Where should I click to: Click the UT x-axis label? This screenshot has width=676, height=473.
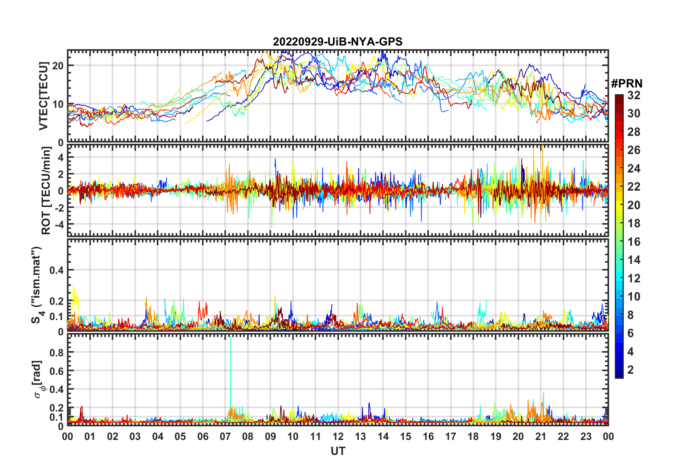(x=338, y=451)
